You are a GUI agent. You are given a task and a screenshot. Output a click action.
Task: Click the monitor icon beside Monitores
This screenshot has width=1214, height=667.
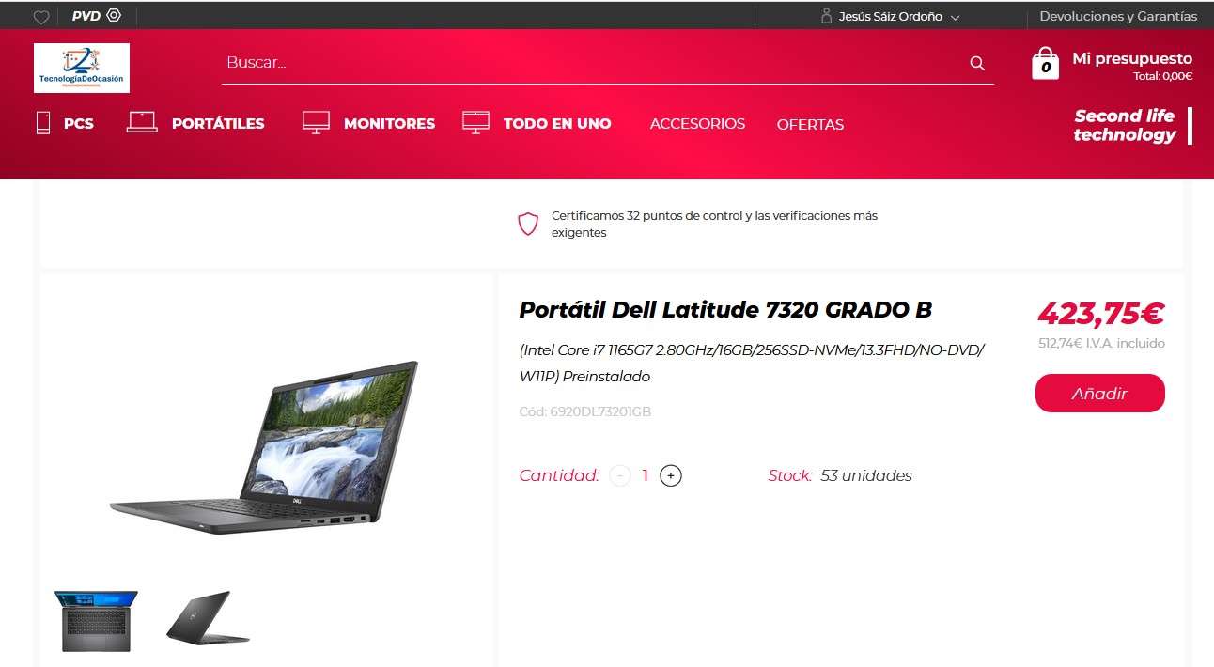[316, 122]
